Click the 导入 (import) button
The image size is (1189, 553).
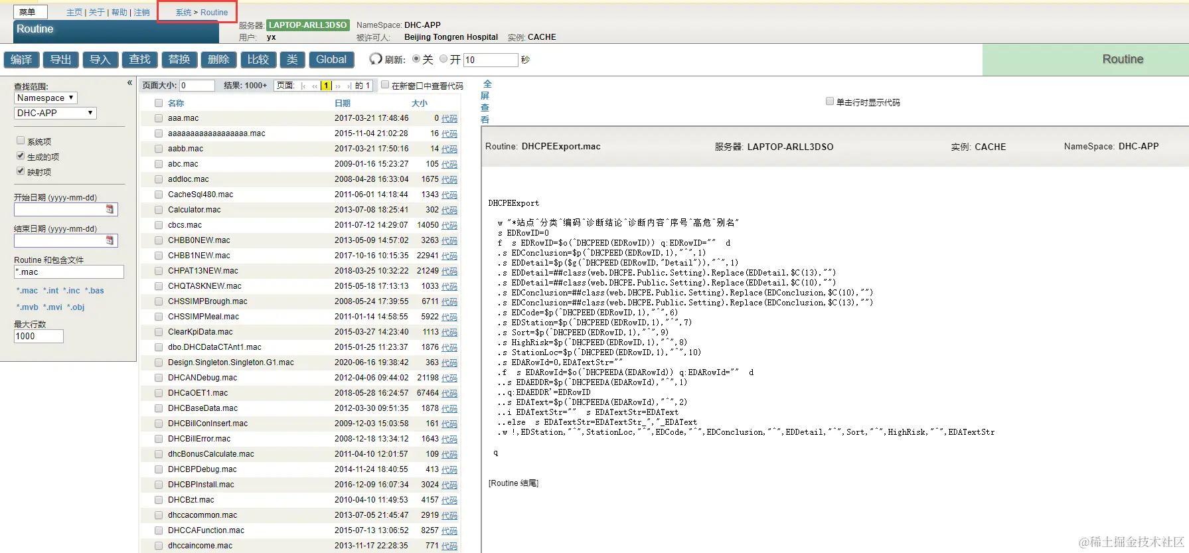coord(100,60)
